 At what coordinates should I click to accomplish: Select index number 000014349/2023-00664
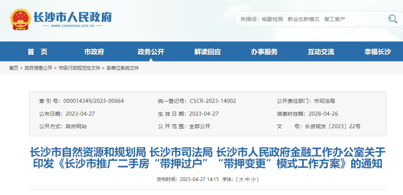click(x=94, y=101)
